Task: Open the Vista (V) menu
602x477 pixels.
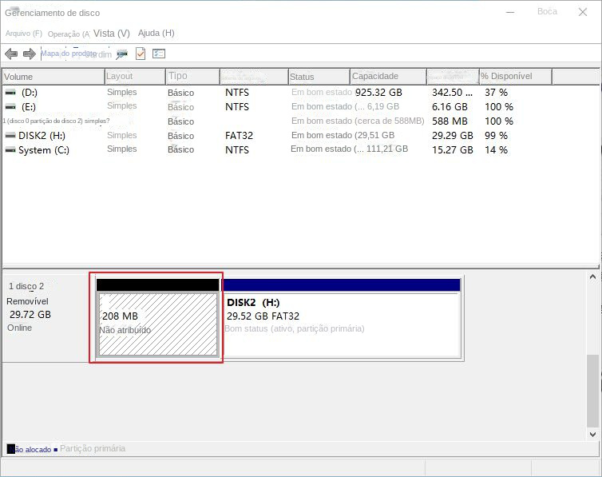Action: point(111,34)
